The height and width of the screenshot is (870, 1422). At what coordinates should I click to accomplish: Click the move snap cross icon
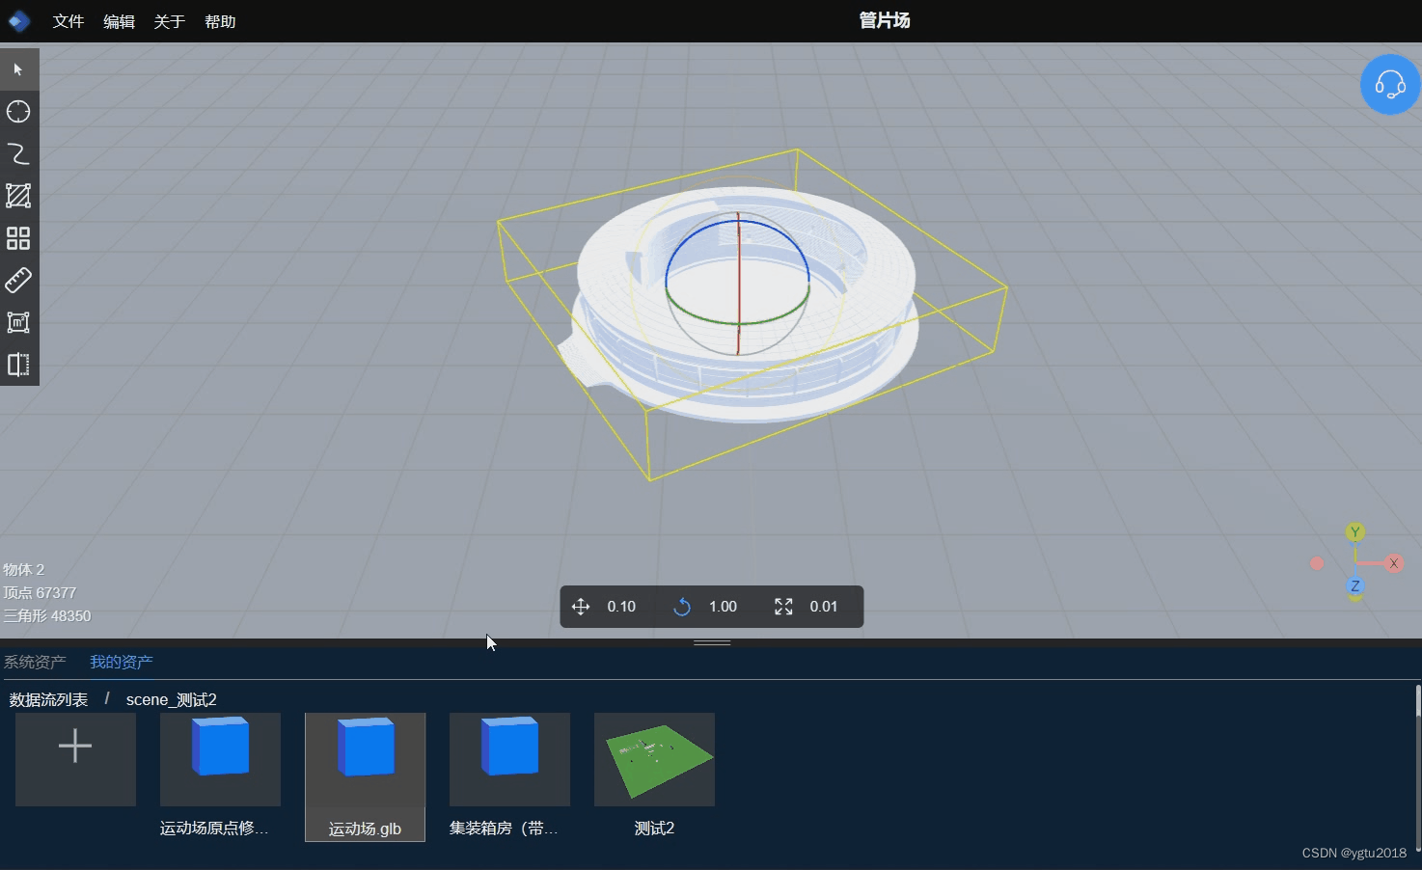pos(581,607)
